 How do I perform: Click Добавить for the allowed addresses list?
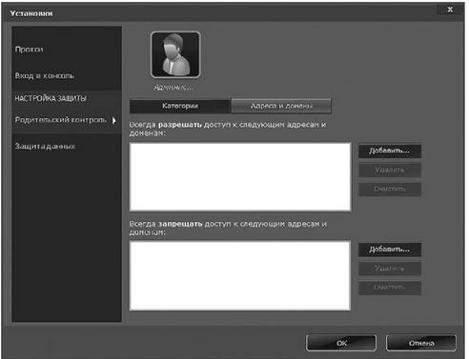tap(390, 150)
